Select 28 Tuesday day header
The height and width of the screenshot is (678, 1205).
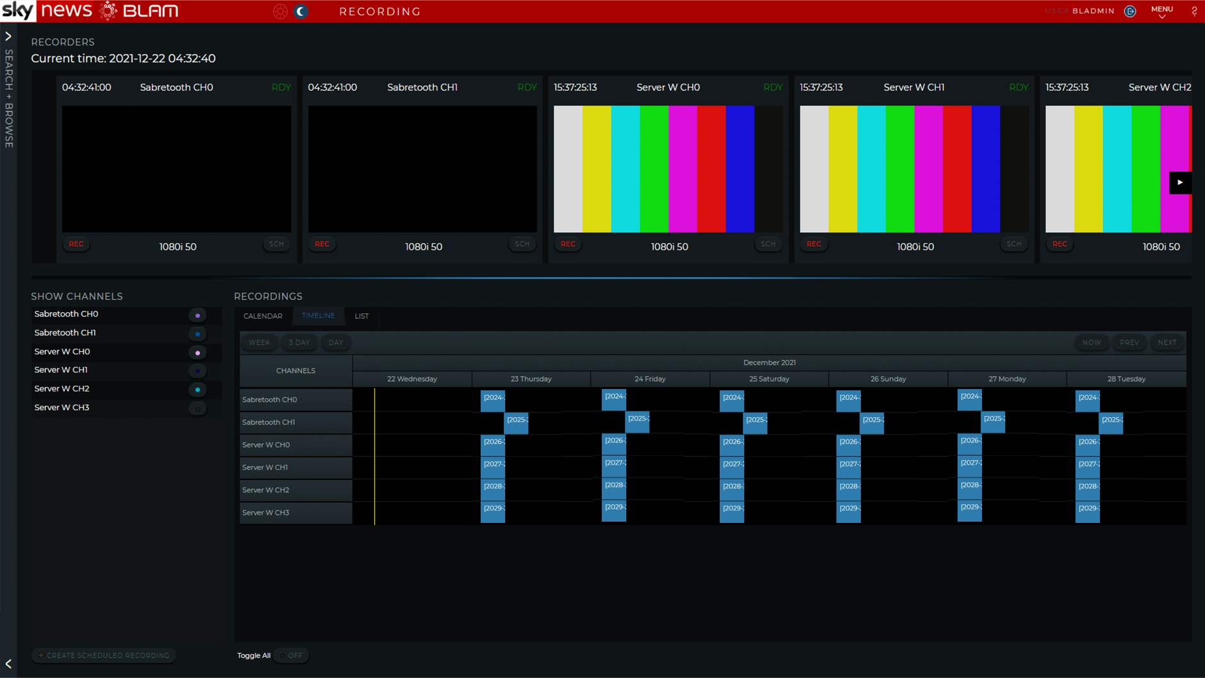(x=1126, y=379)
